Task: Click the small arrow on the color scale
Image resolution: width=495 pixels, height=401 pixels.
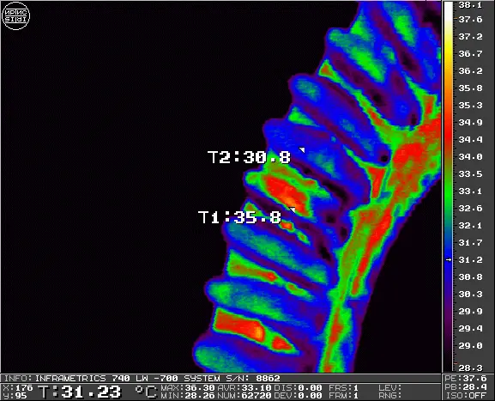Action: click(x=449, y=260)
